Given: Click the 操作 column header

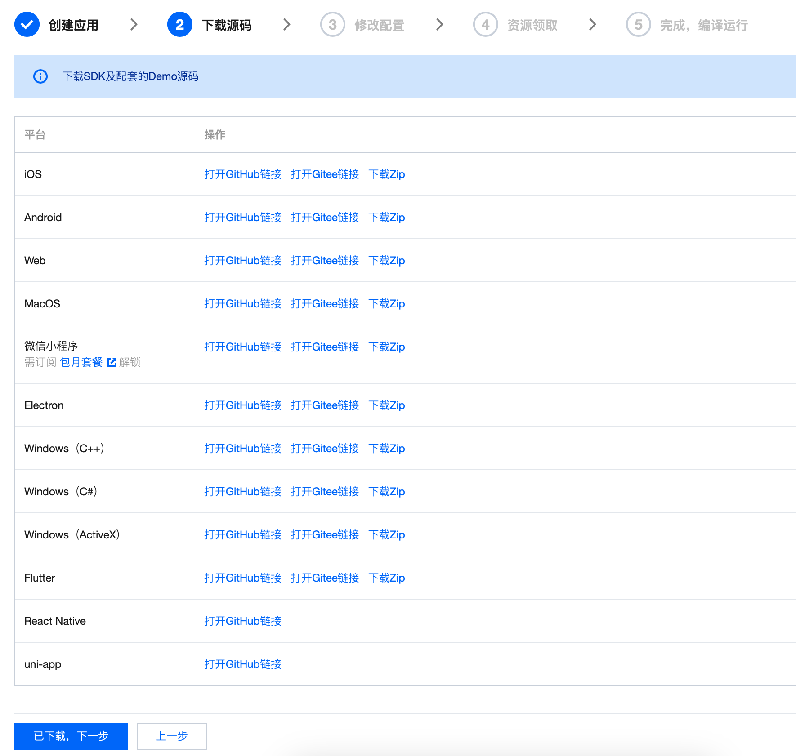Looking at the screenshot, I should 215,135.
